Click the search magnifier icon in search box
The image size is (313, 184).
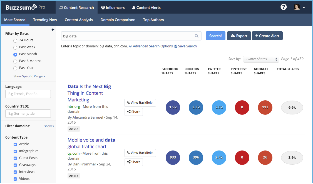tap(197, 36)
